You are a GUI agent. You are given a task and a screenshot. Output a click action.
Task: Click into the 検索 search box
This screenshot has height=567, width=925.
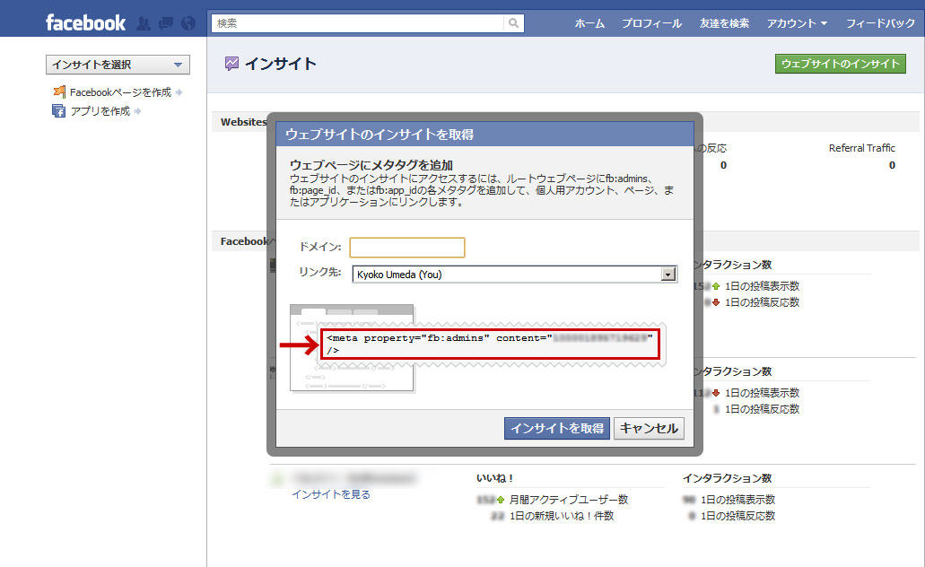tap(357, 23)
